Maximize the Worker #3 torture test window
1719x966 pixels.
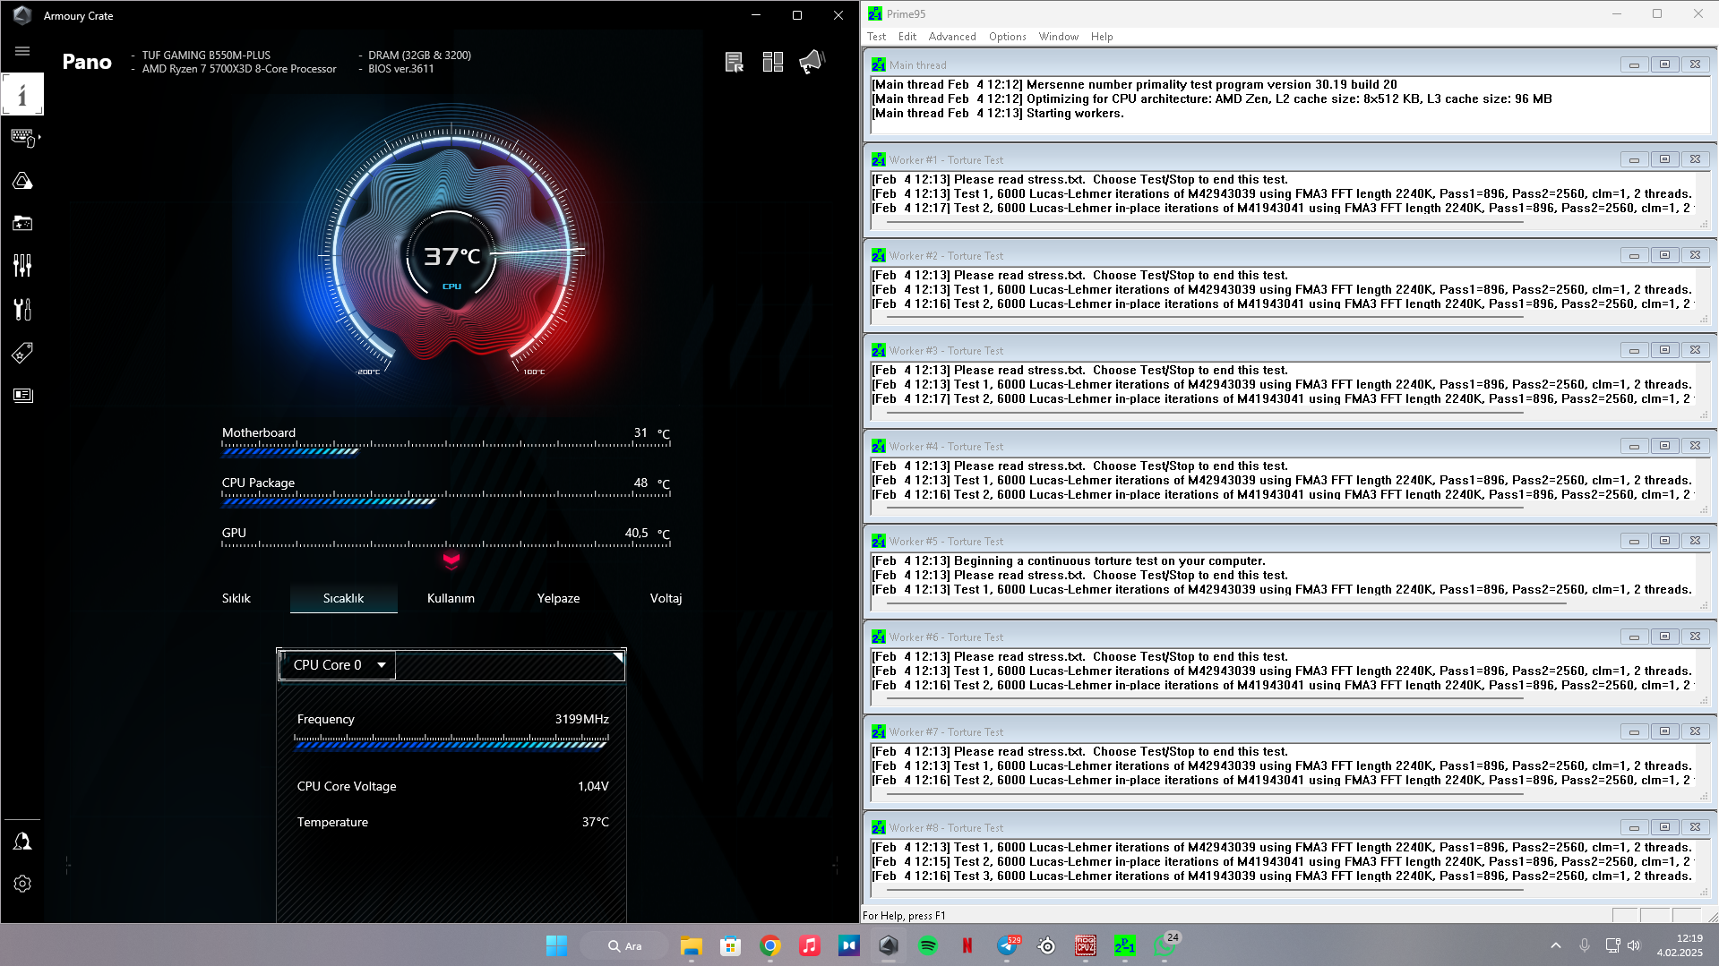pyautogui.click(x=1664, y=350)
